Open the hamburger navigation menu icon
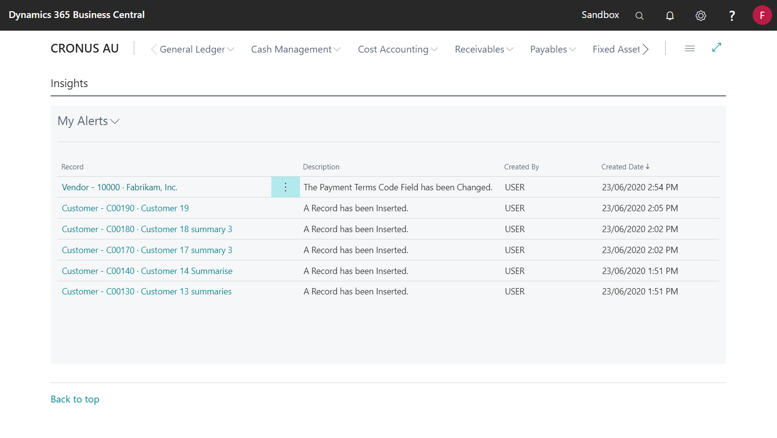777x438 pixels. pos(690,48)
